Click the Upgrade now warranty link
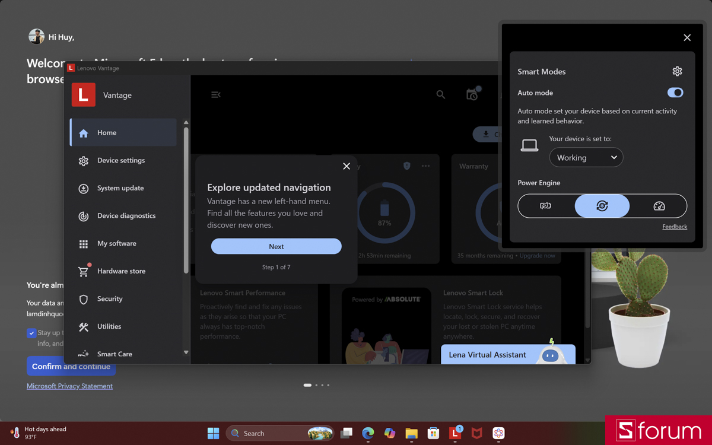This screenshot has width=712, height=445. [x=538, y=256]
